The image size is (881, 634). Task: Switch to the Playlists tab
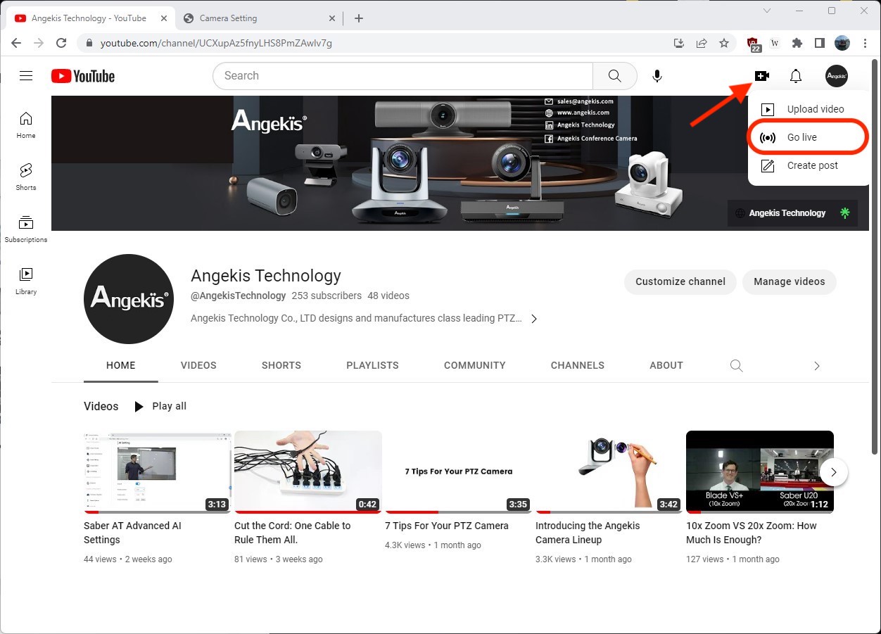tap(372, 366)
